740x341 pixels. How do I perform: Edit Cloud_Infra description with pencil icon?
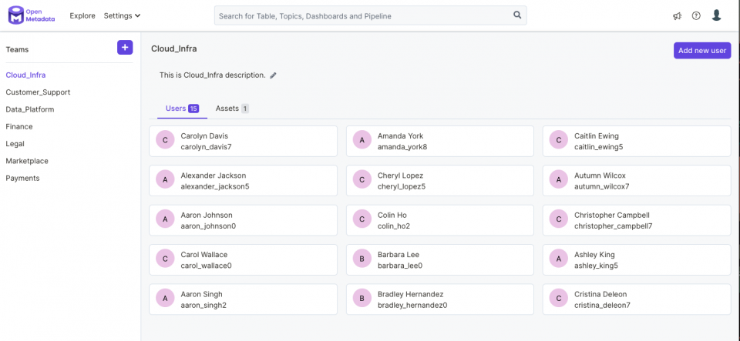[273, 75]
